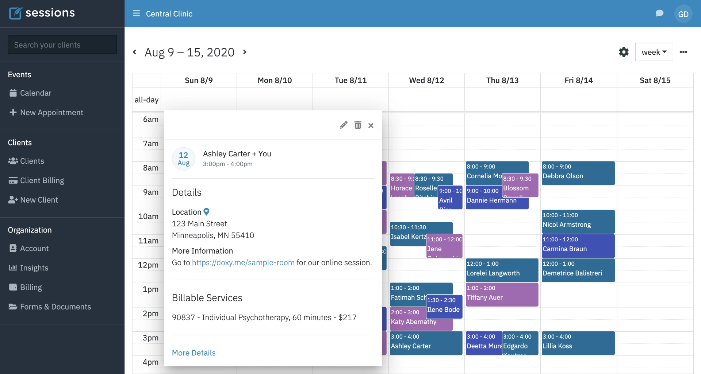Open the Calendar section in sidebar
The height and width of the screenshot is (374, 701).
point(36,93)
